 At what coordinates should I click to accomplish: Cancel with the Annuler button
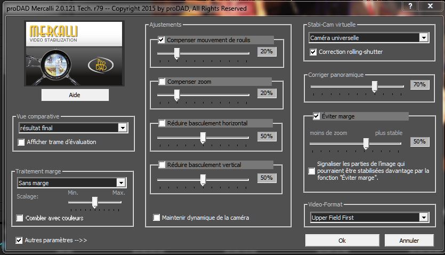point(409,241)
